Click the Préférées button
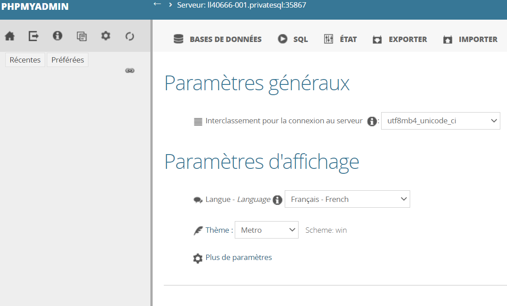 point(67,60)
